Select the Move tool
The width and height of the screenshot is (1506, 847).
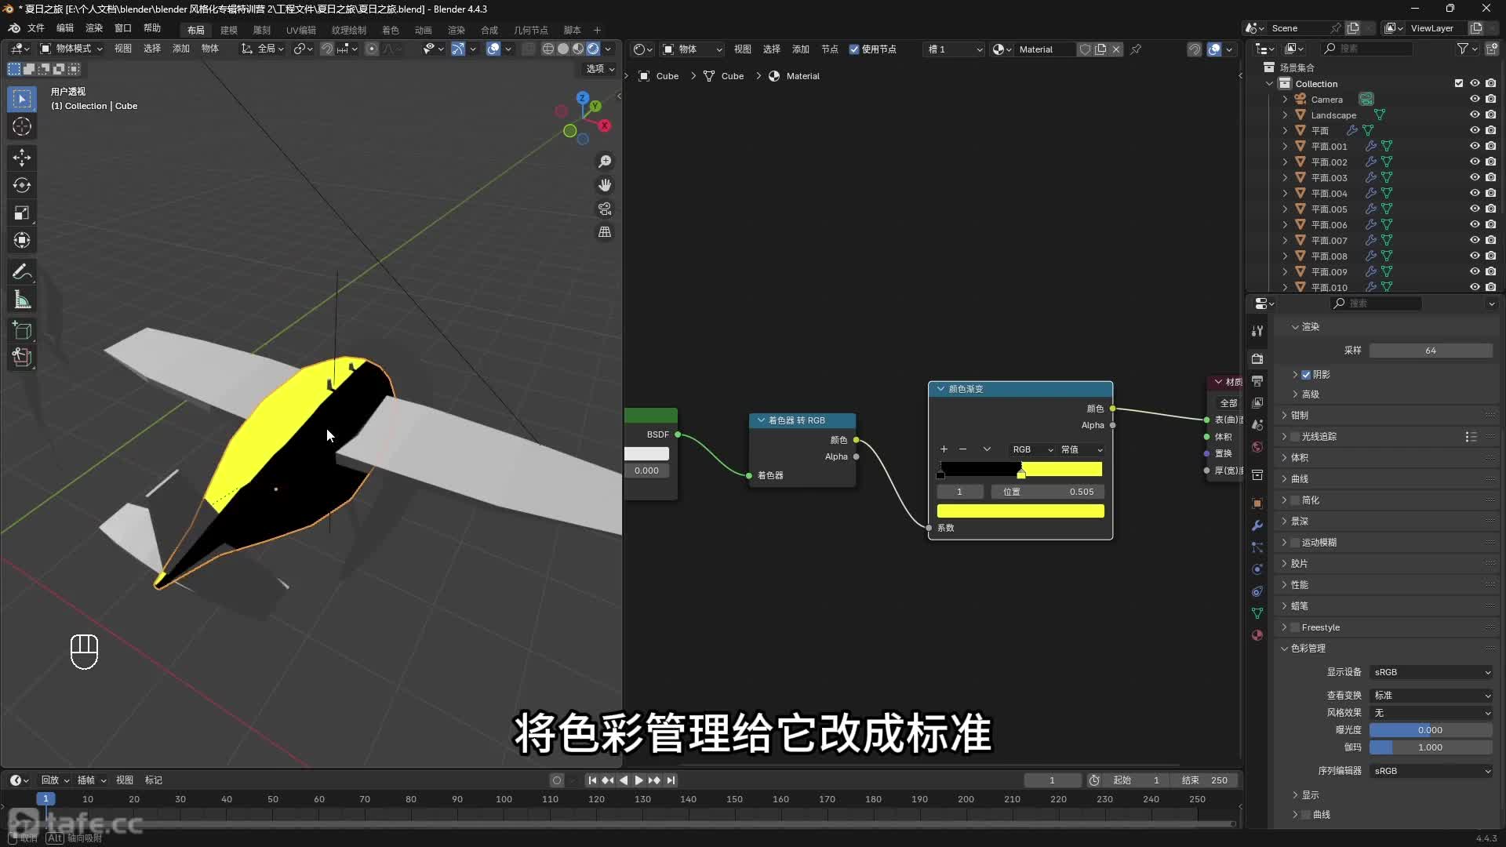click(22, 158)
